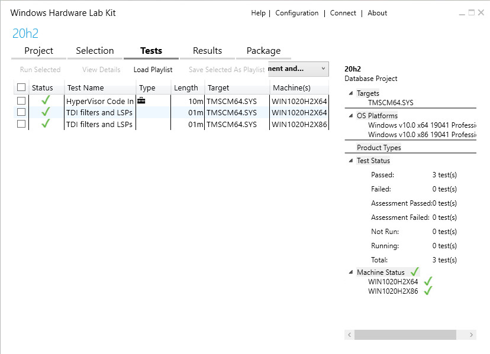This screenshot has width=490, height=354.
Task: Switch to the Project tab
Action: point(38,51)
